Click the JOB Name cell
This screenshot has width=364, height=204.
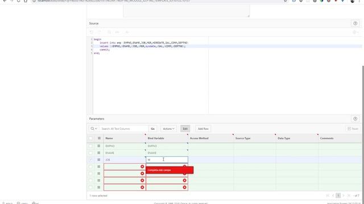(x=125, y=160)
